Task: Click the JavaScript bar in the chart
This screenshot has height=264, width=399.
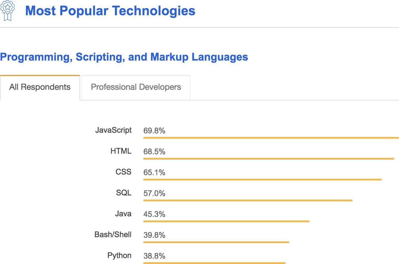Action: coord(269,138)
